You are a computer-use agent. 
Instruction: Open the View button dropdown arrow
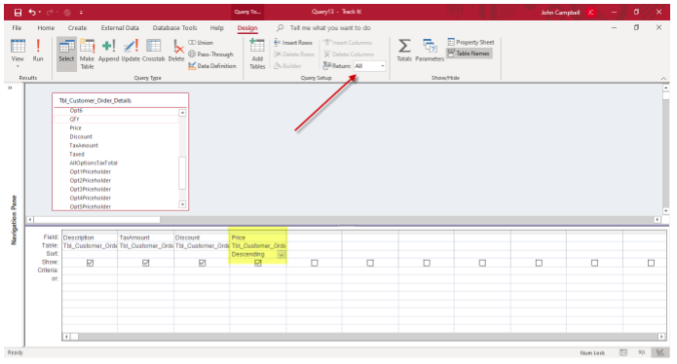pyautogui.click(x=18, y=66)
